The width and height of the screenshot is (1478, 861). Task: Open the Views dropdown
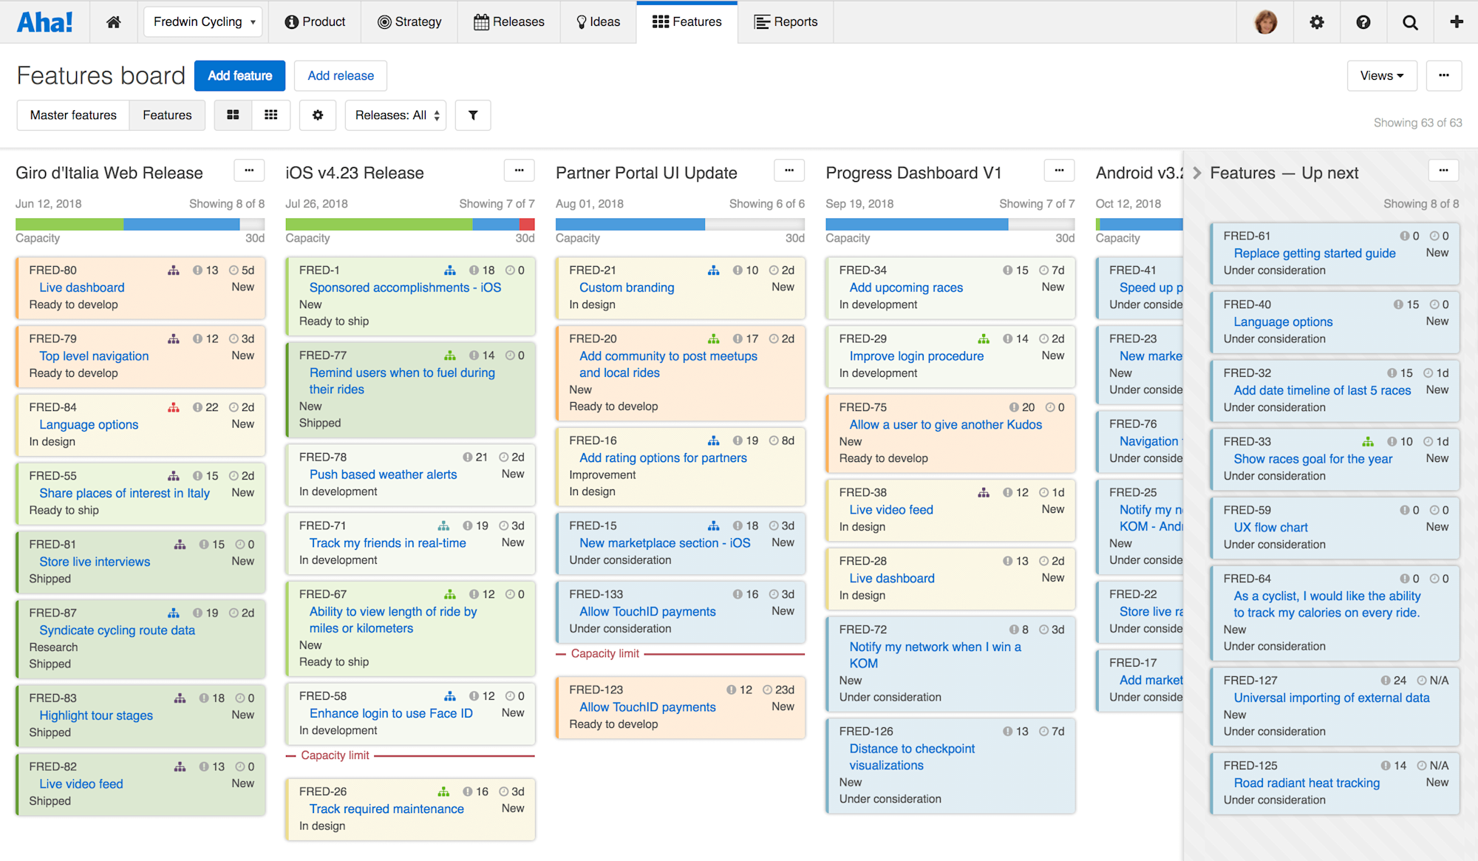[x=1381, y=75]
